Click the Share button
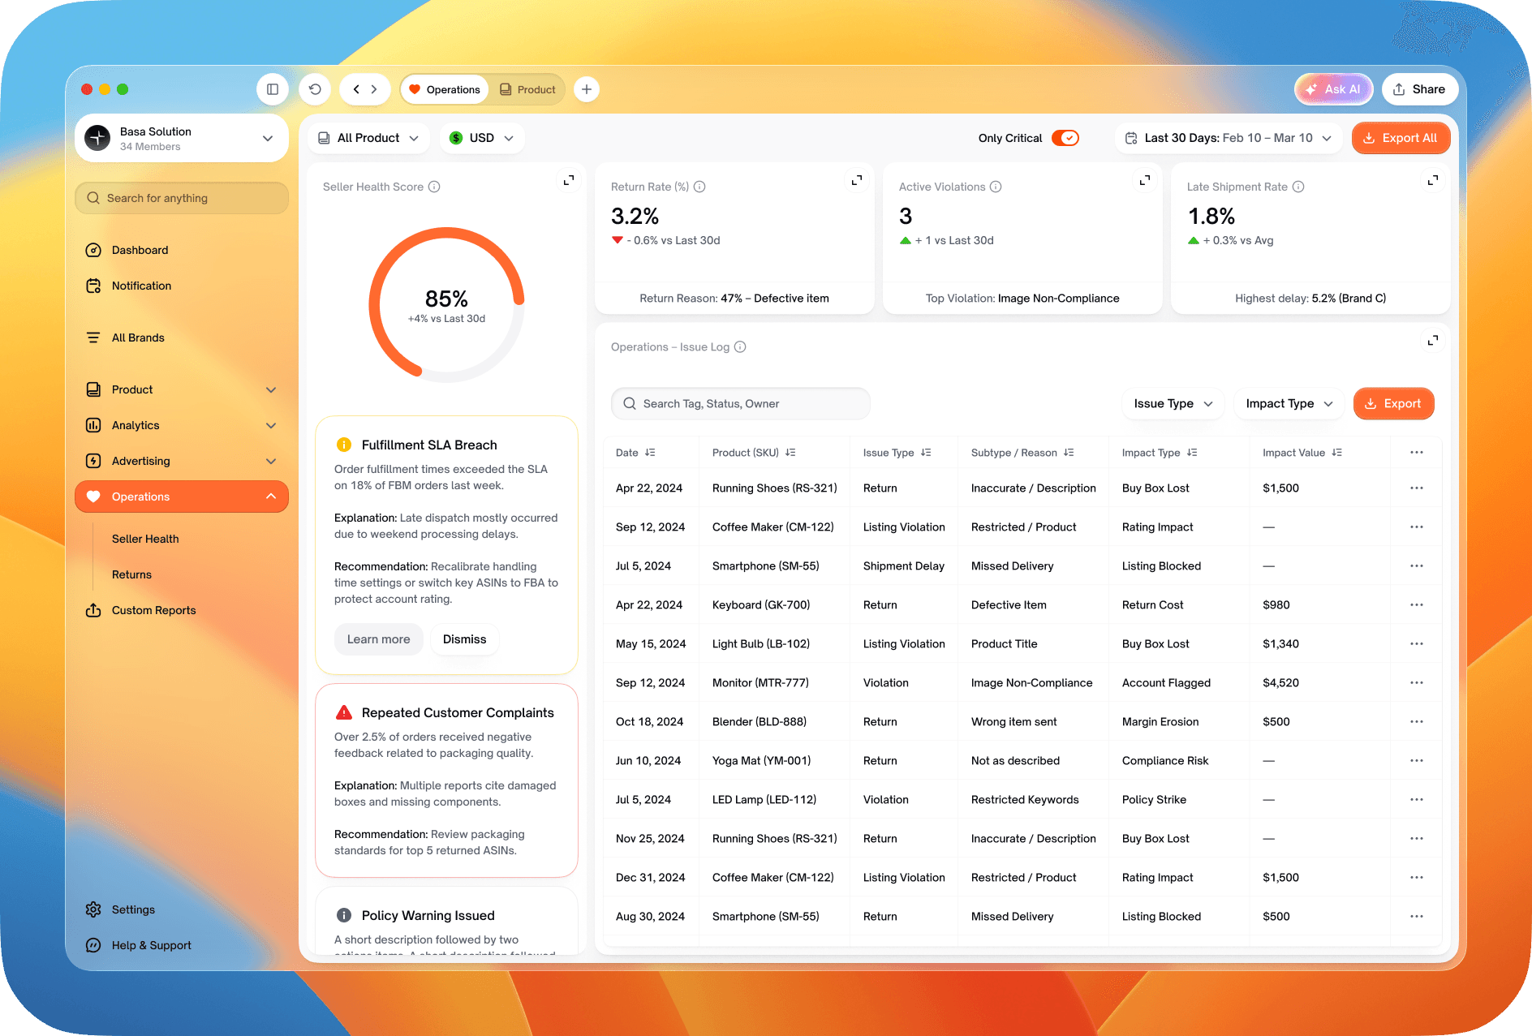This screenshot has height=1036, width=1532. (x=1419, y=89)
